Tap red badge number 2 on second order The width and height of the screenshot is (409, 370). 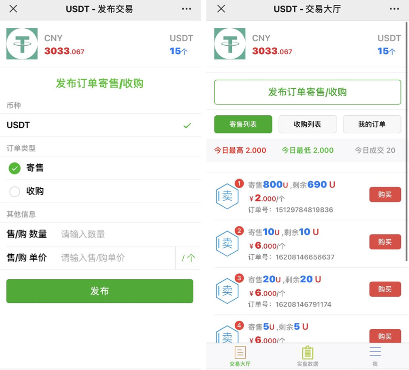239,231
